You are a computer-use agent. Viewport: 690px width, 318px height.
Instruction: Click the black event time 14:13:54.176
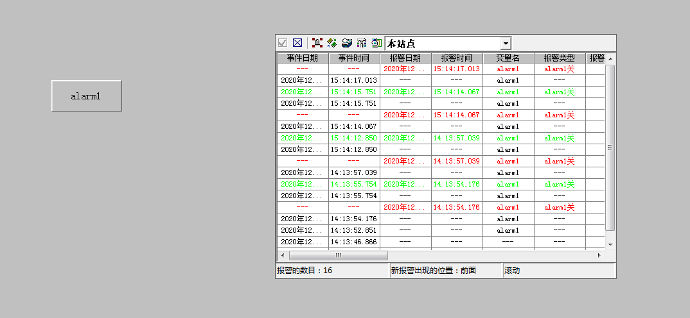pos(354,219)
